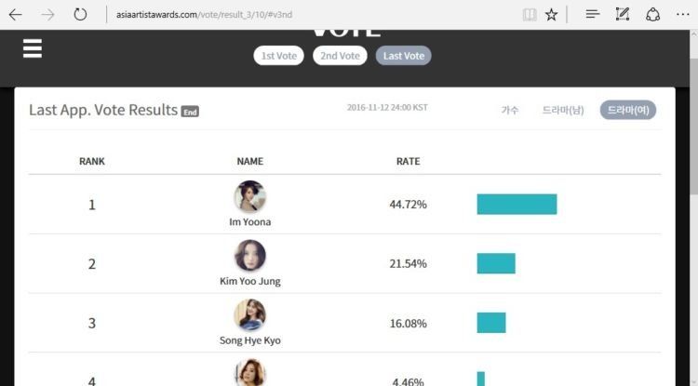Select the Last Vote tab
This screenshot has width=698, height=386.
404,56
